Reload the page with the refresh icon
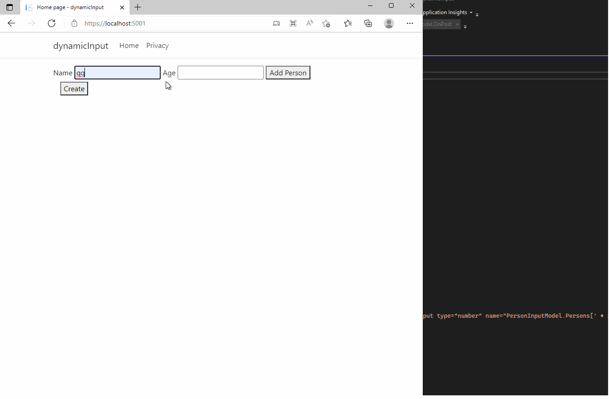This screenshot has width=609, height=399. click(x=52, y=23)
